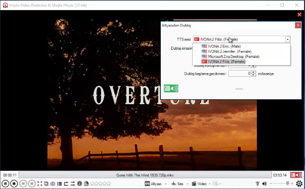
Task: Toggle shuffle playback icon
Action: [73, 184]
